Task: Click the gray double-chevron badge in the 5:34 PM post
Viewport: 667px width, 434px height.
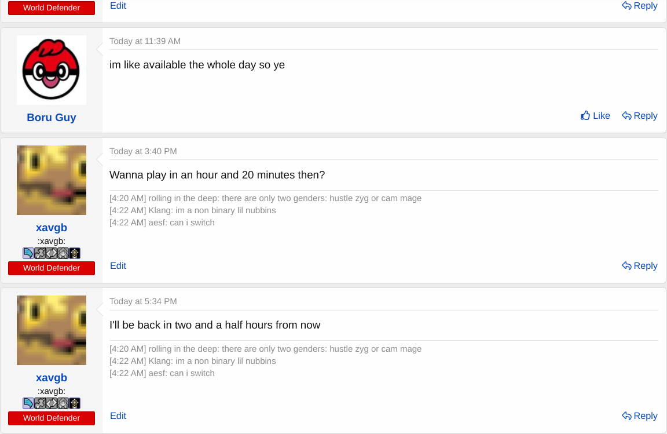Action: [x=52, y=403]
